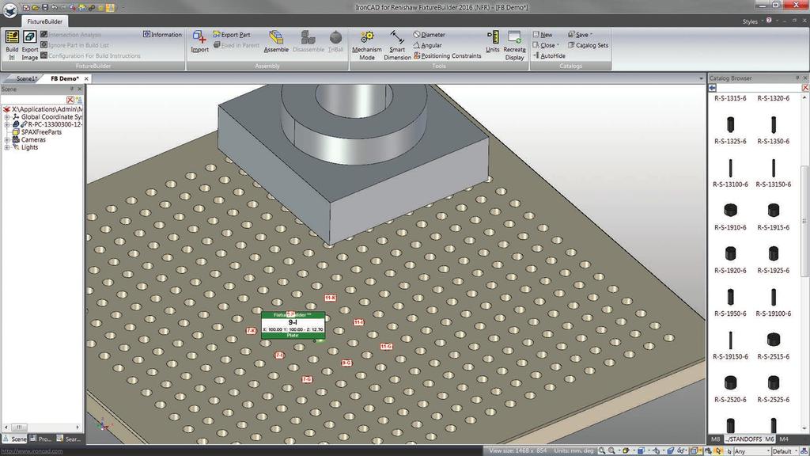Screen dimensions: 810x456
Task: Close the Scene panel
Action: click(x=80, y=89)
